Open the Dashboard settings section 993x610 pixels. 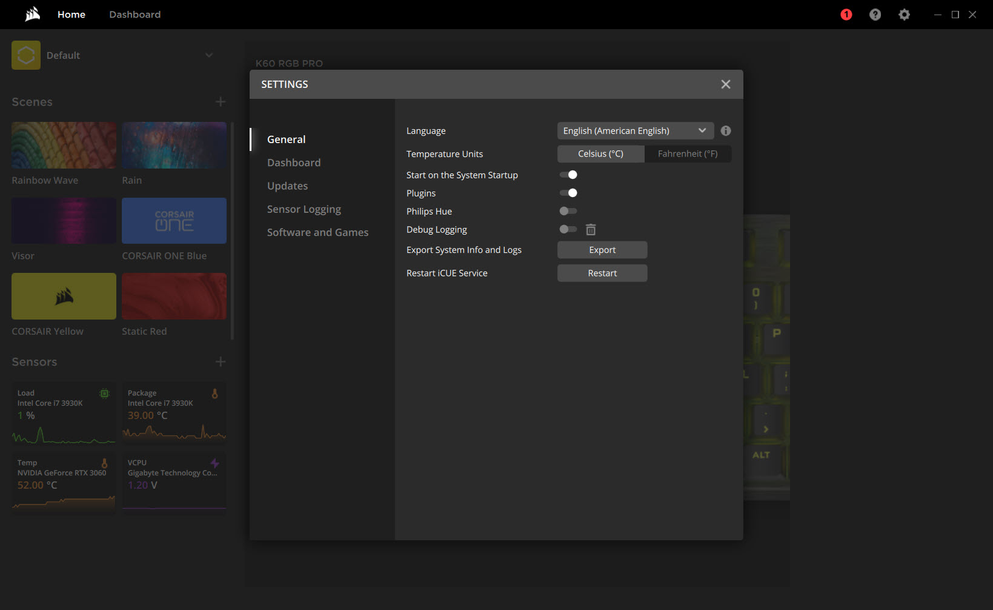click(x=294, y=163)
